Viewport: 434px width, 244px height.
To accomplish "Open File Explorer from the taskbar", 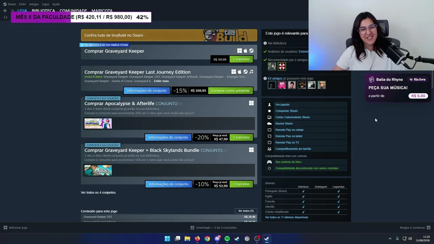I will pyautogui.click(x=187, y=239).
